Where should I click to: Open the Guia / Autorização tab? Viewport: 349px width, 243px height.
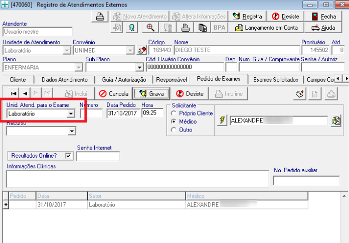(124, 80)
